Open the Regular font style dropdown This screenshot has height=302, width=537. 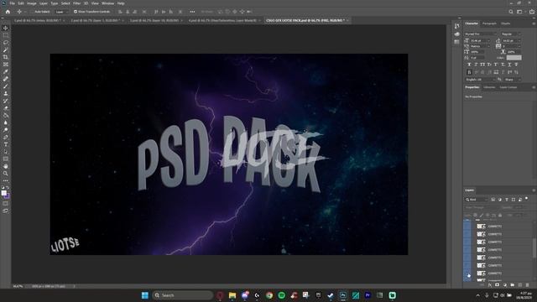pyautogui.click(x=511, y=34)
